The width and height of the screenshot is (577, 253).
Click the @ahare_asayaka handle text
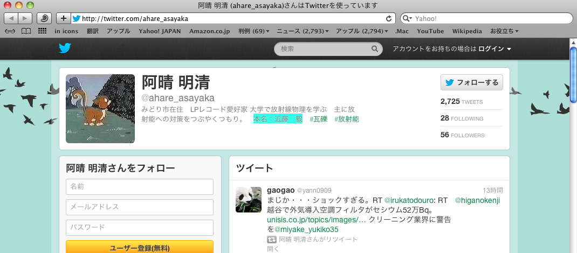178,98
